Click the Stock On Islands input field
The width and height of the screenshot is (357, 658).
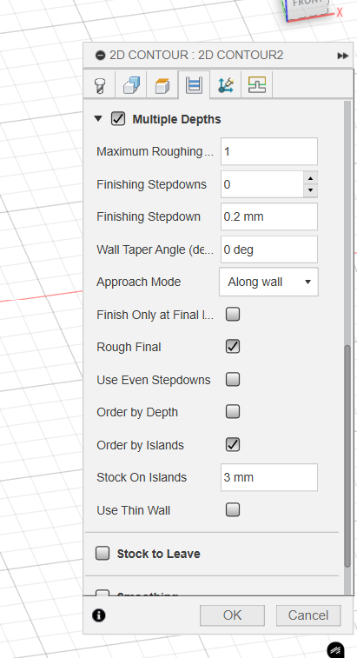point(269,477)
